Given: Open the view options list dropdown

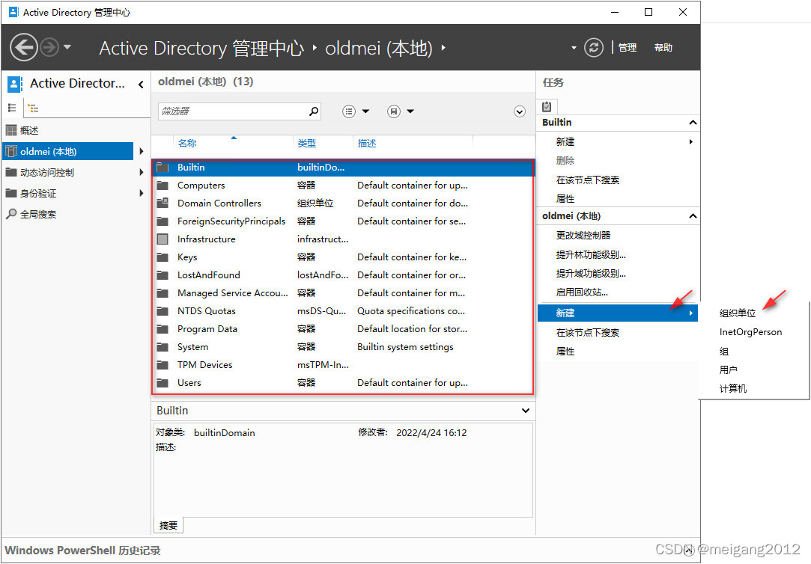Looking at the screenshot, I should [x=356, y=111].
